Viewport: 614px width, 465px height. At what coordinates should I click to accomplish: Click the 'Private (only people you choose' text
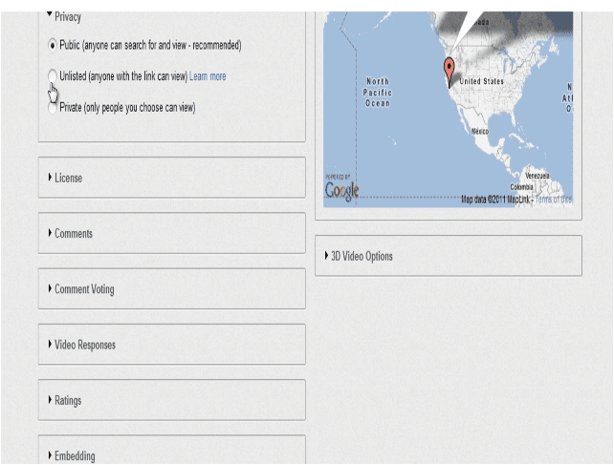(x=127, y=108)
